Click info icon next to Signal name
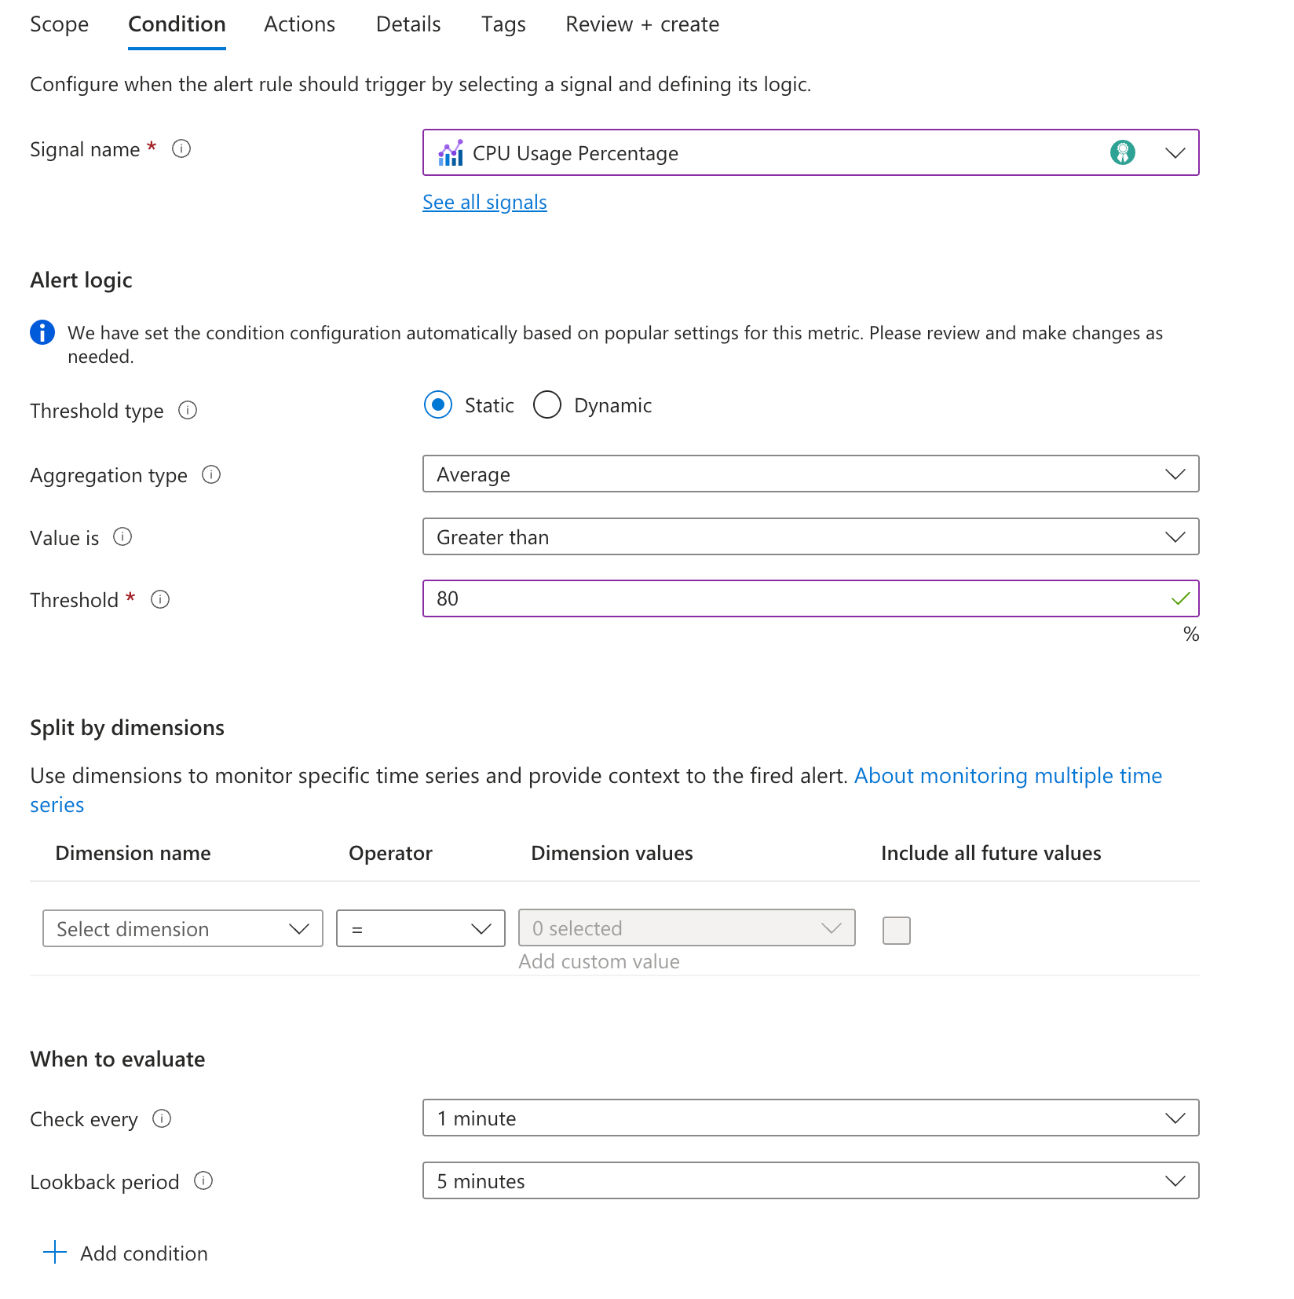1294x1299 pixels. coord(181,148)
